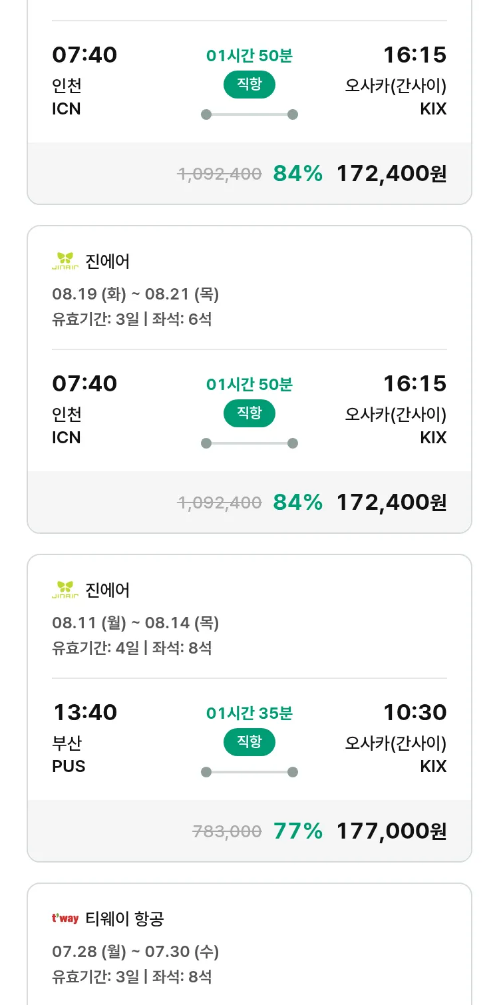
Task: Tap the 08.11 (월) ~ 08.14 (목) date range
Action: click(x=136, y=623)
